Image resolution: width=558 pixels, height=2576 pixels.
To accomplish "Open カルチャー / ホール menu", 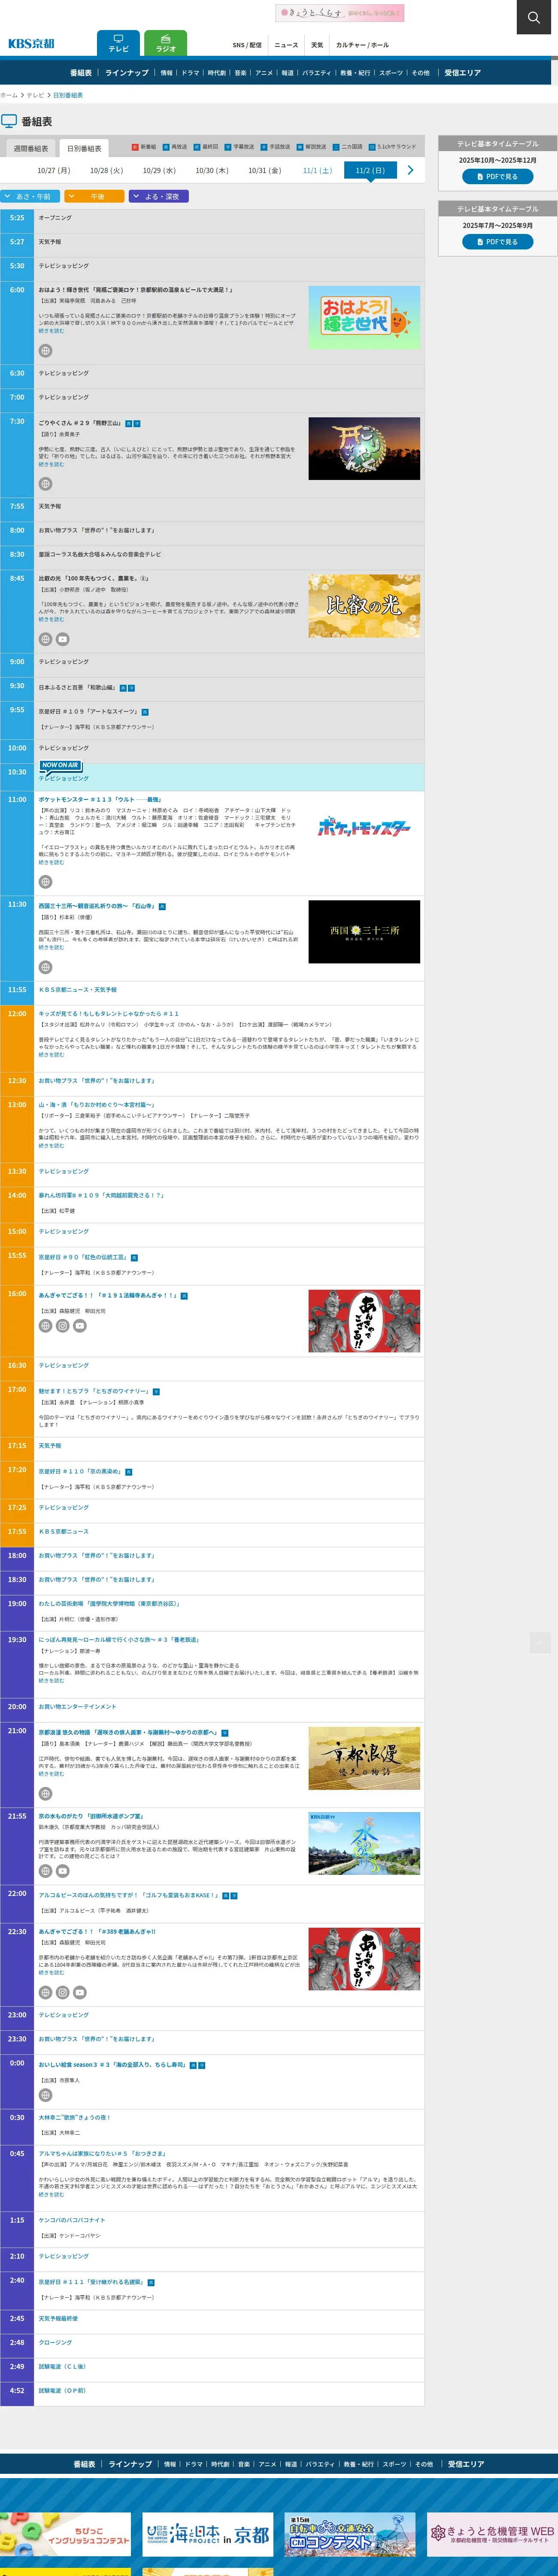I will pos(362,45).
